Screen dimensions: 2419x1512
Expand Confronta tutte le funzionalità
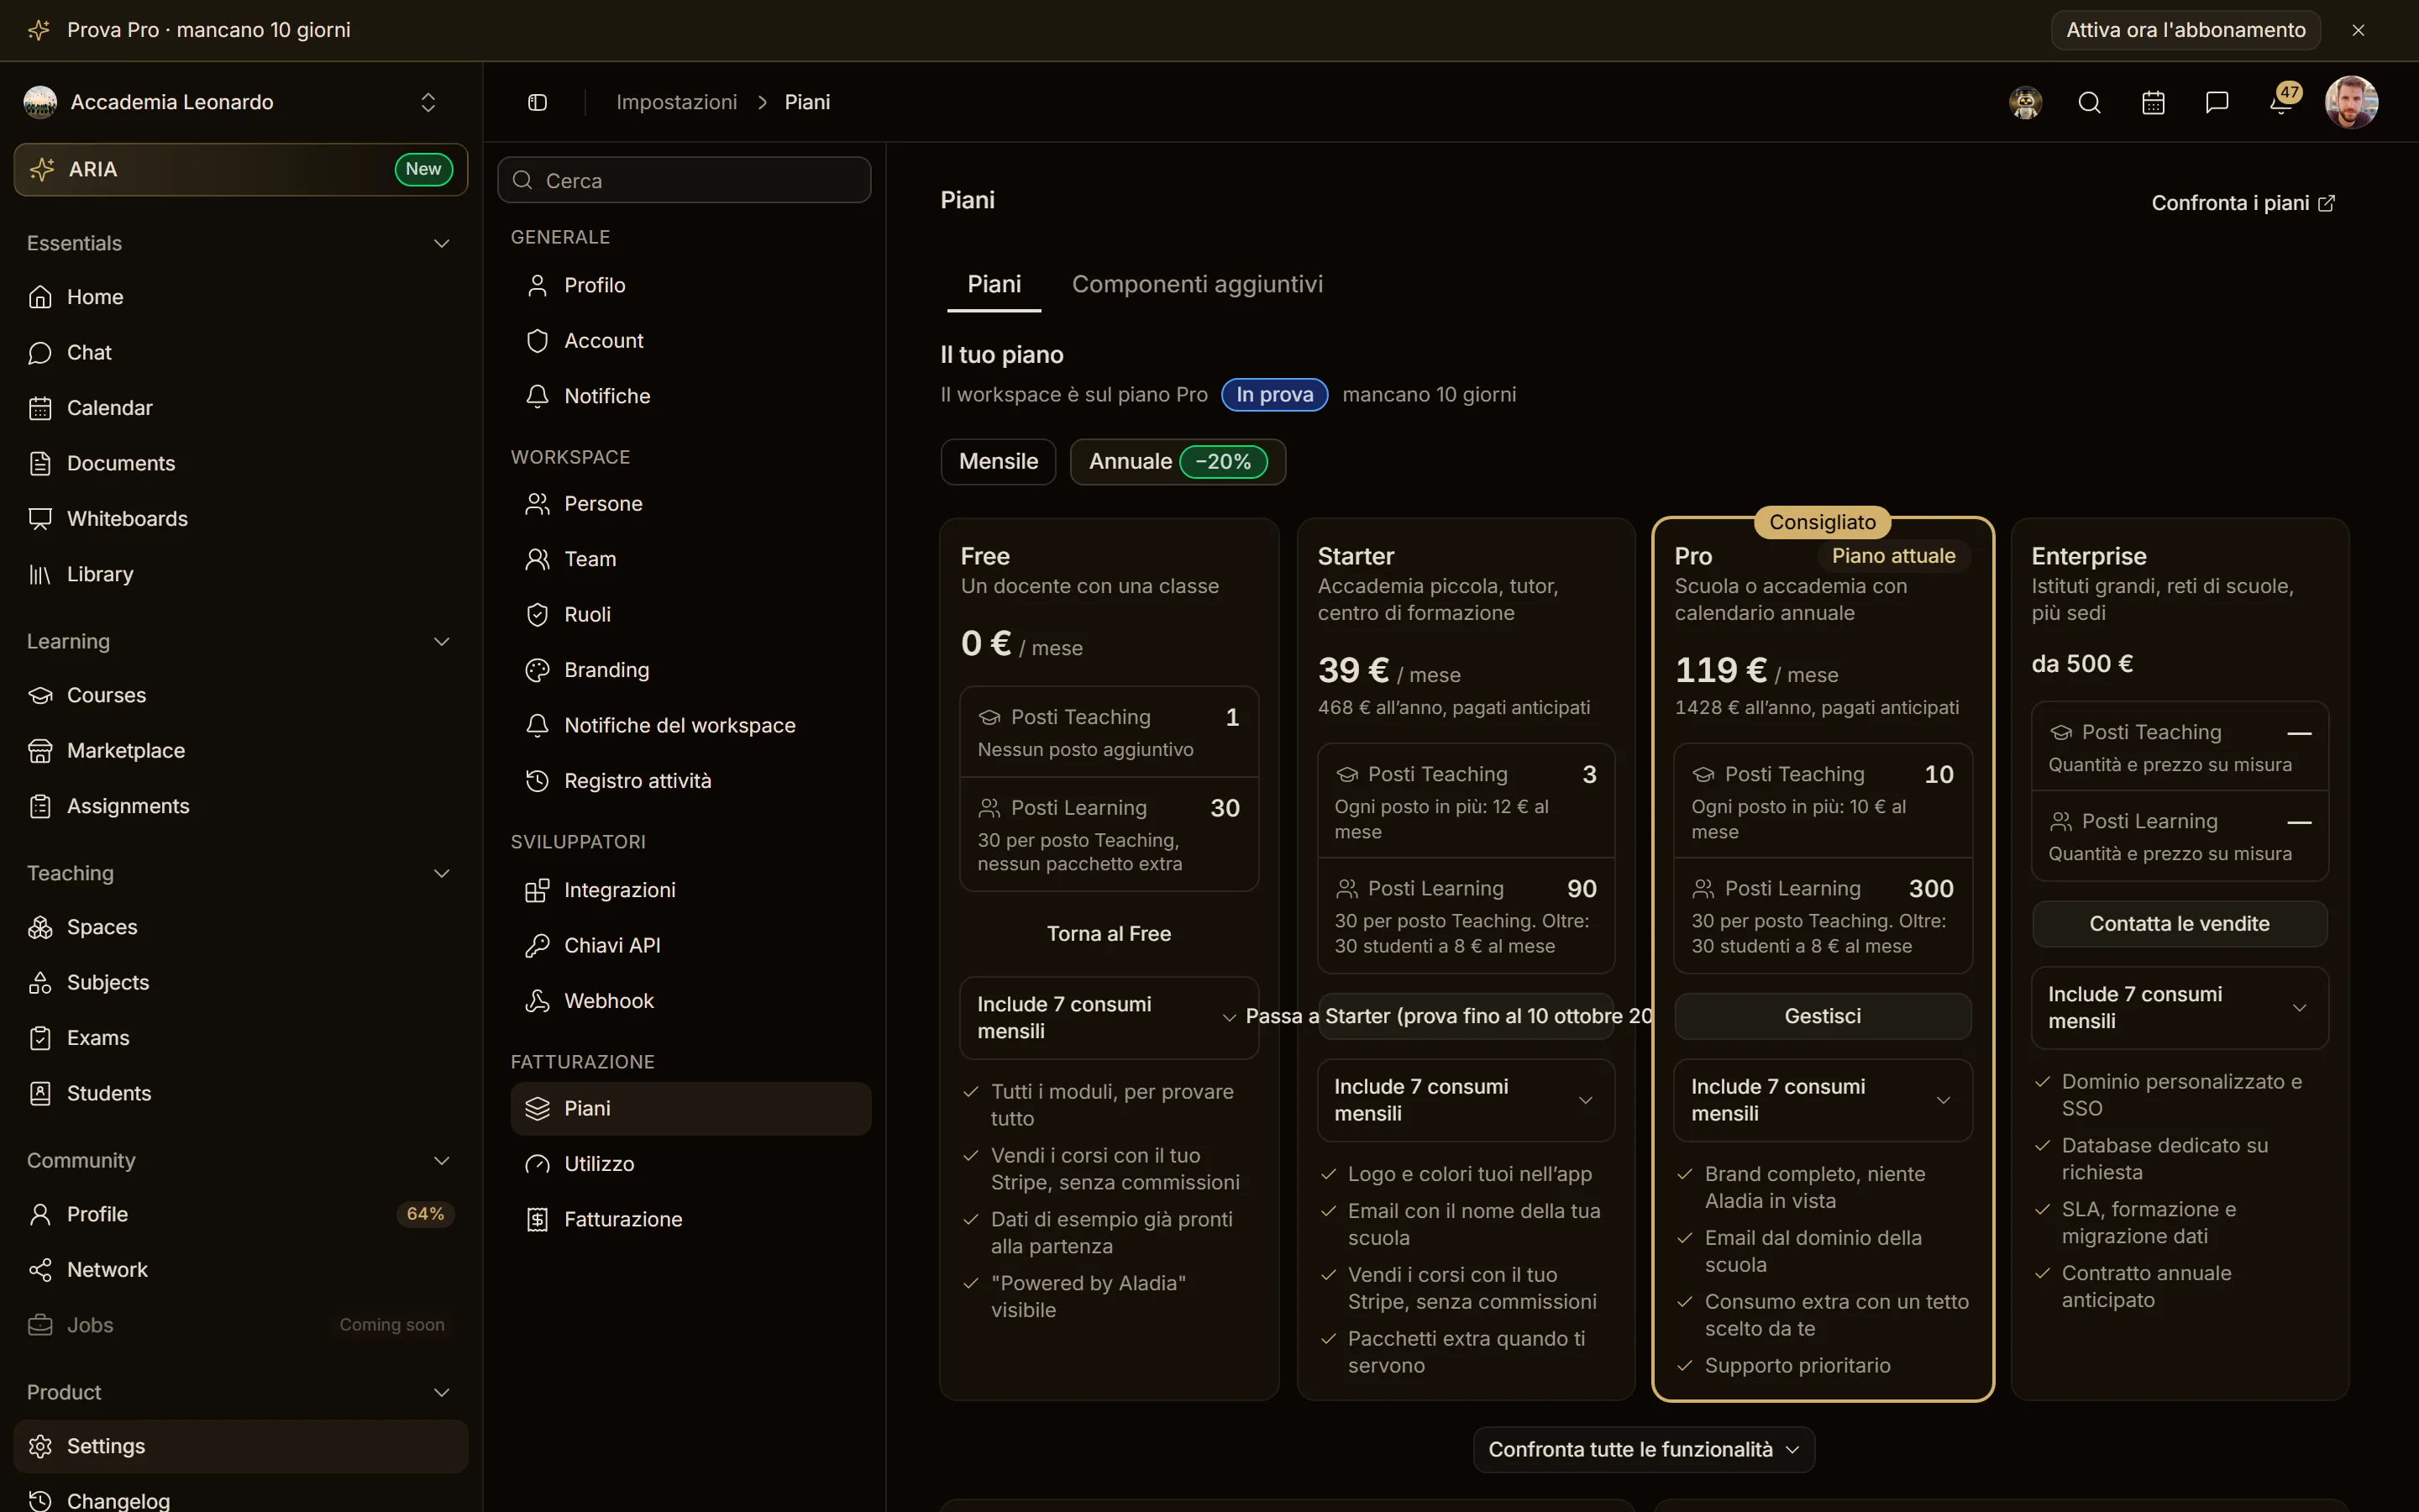click(x=1643, y=1450)
